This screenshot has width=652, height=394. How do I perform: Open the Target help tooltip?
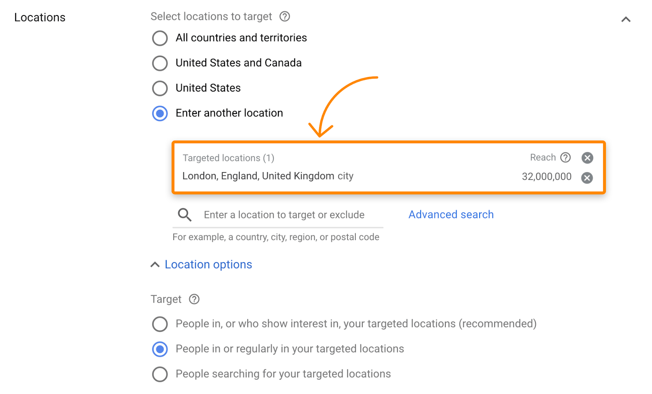(x=194, y=299)
